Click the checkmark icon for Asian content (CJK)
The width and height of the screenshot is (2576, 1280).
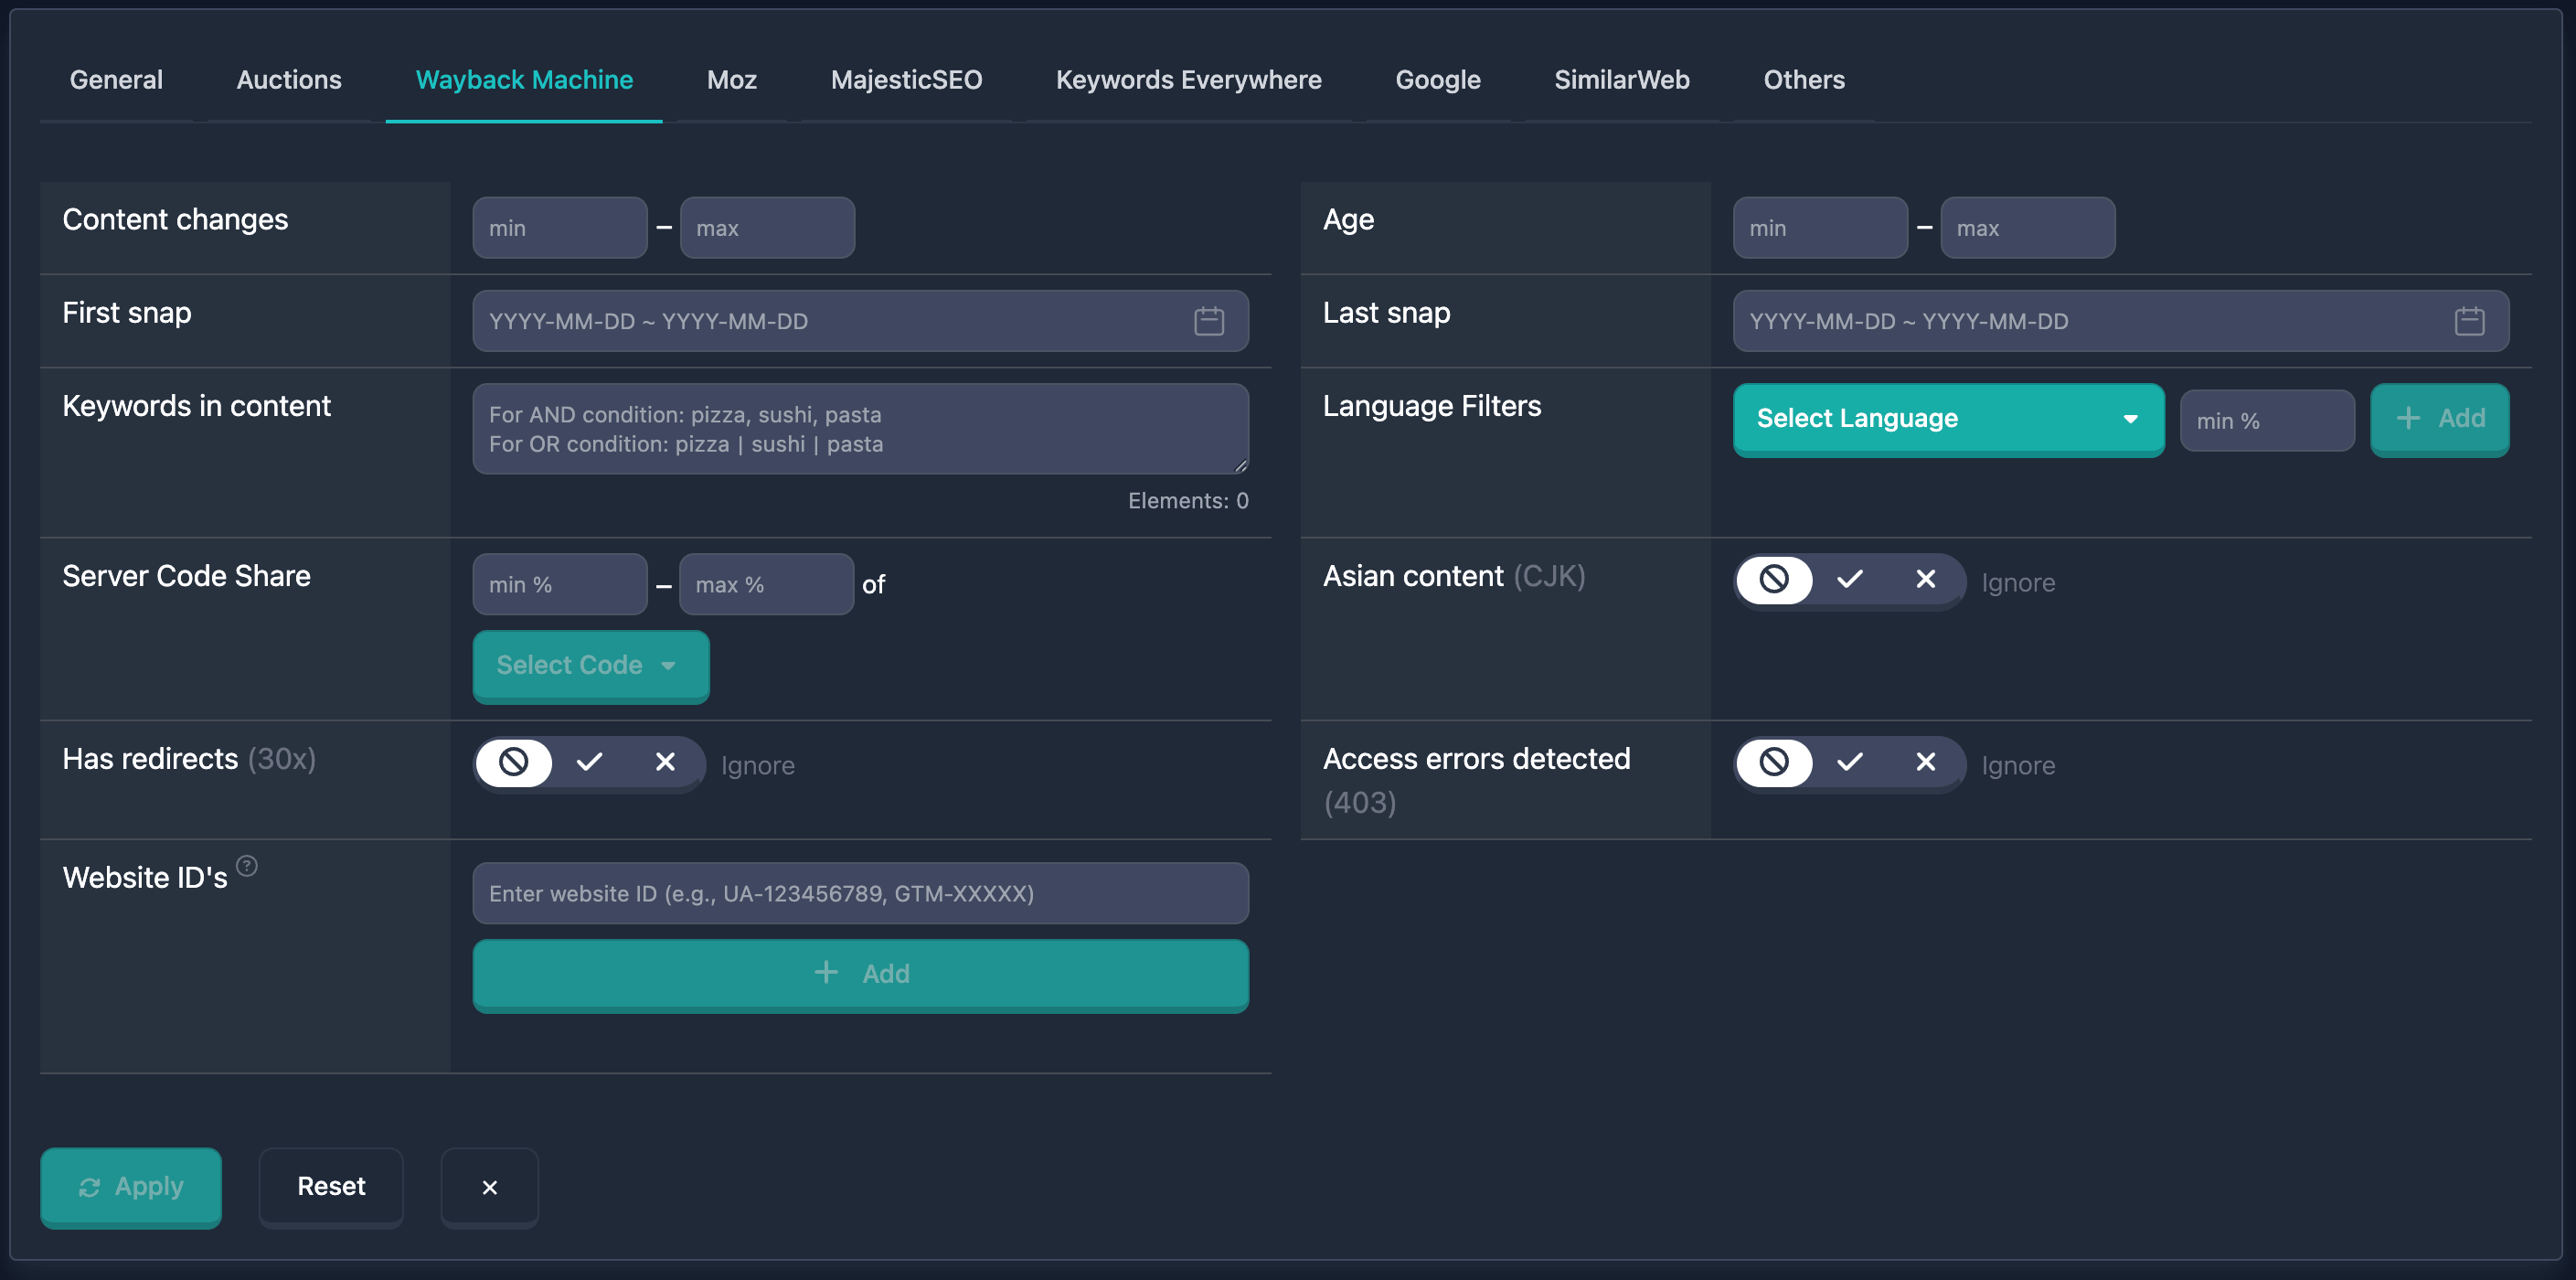(x=1851, y=580)
